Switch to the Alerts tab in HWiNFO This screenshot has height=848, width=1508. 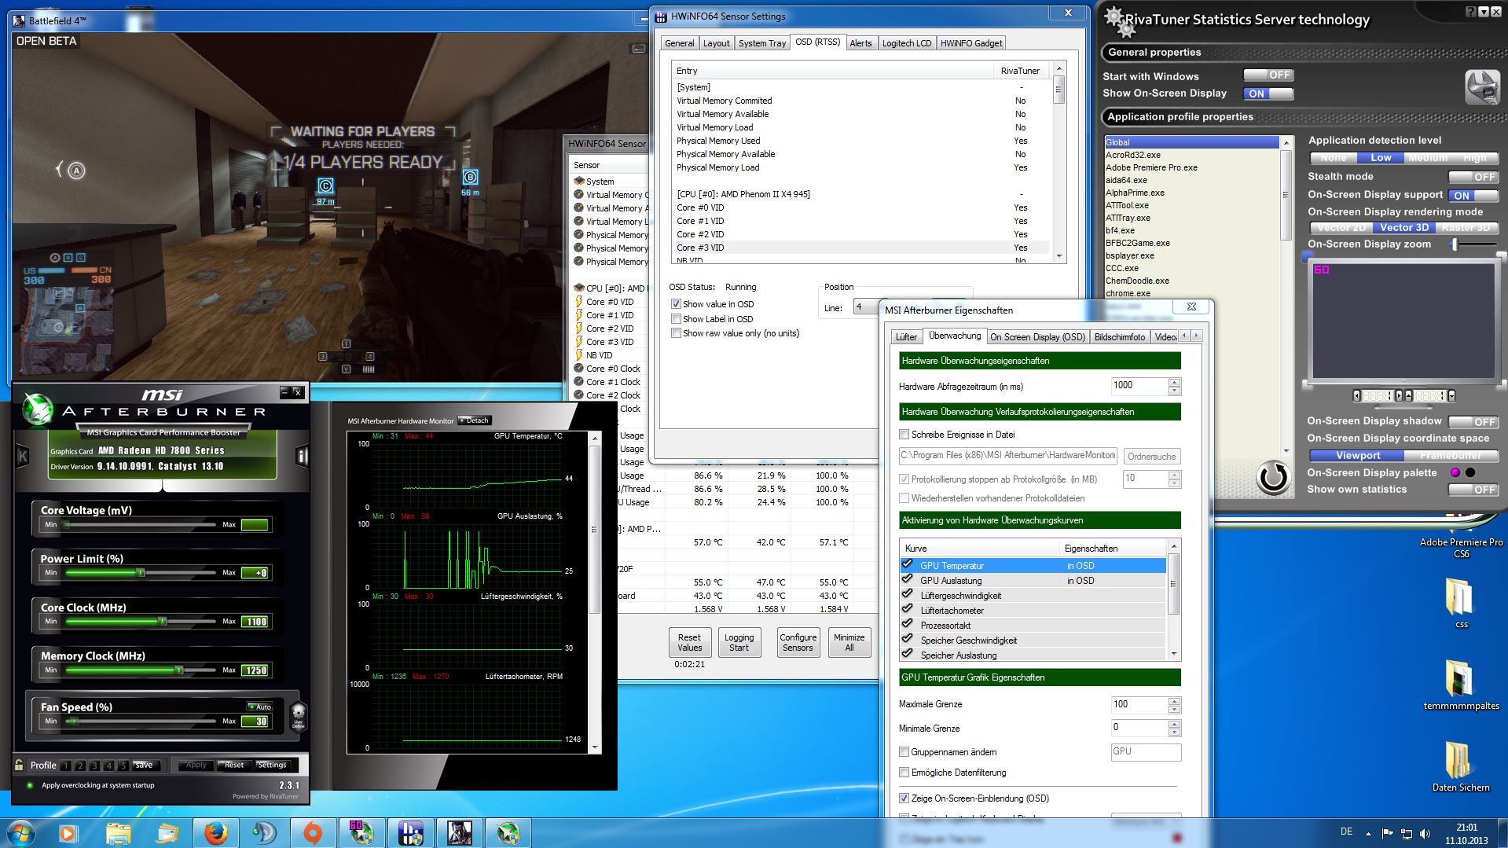pyautogui.click(x=860, y=43)
